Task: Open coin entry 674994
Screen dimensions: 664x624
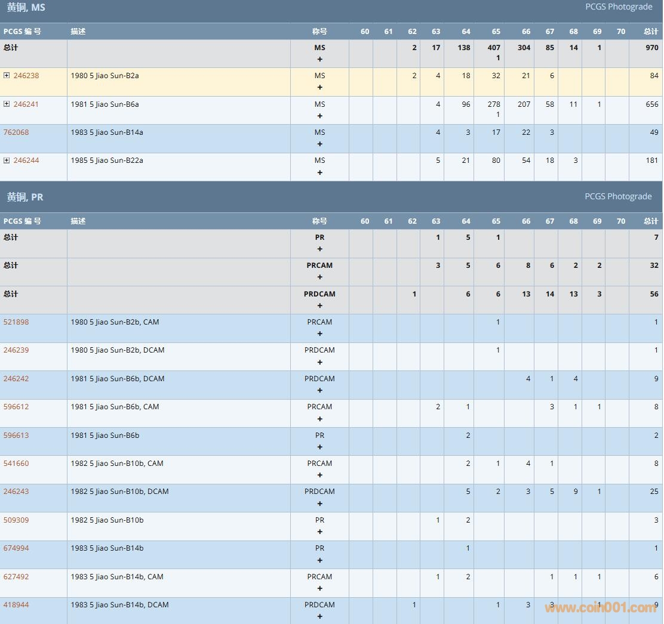Action: click(x=16, y=548)
